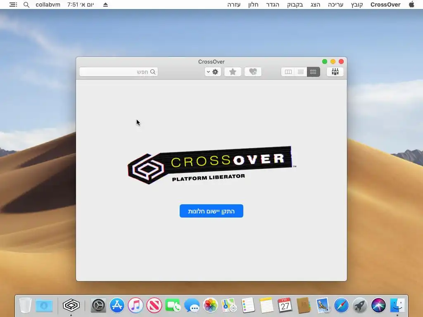Screen dimensions: 423x317
Task: Click the התקן יישום חלונות button
Action: (211, 211)
